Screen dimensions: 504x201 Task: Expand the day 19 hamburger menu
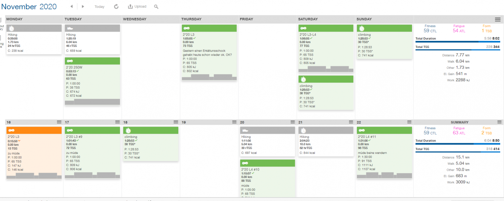234,122
